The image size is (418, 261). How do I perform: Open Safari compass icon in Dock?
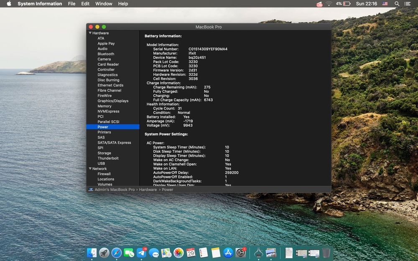point(117,253)
